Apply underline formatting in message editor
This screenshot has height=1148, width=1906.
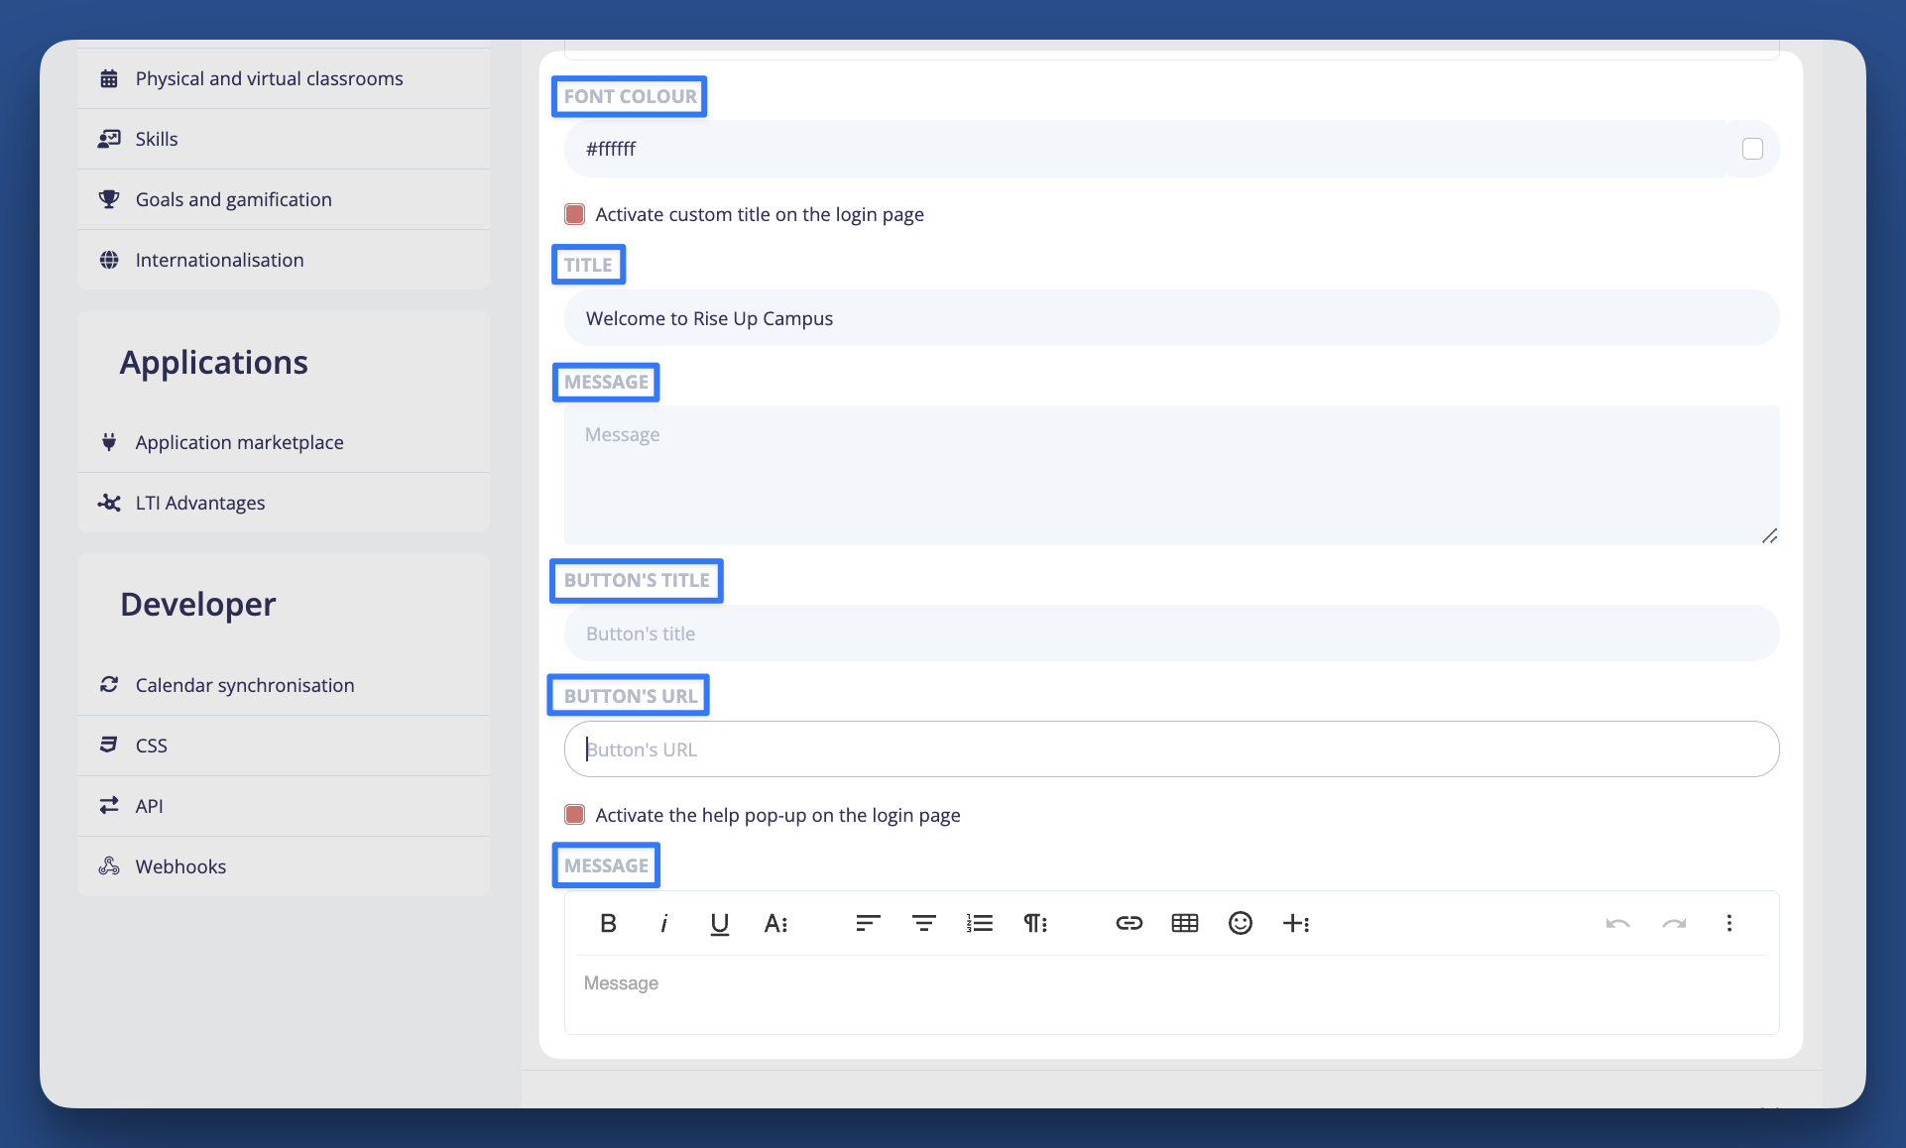tap(719, 923)
